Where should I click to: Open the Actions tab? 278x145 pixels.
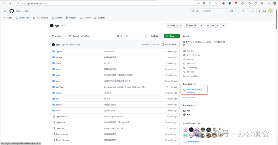57,18
